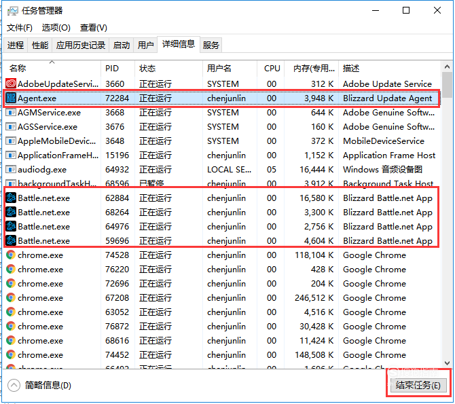Click the AdobeUpdateService process icon
The height and width of the screenshot is (404, 455).
click(x=11, y=84)
